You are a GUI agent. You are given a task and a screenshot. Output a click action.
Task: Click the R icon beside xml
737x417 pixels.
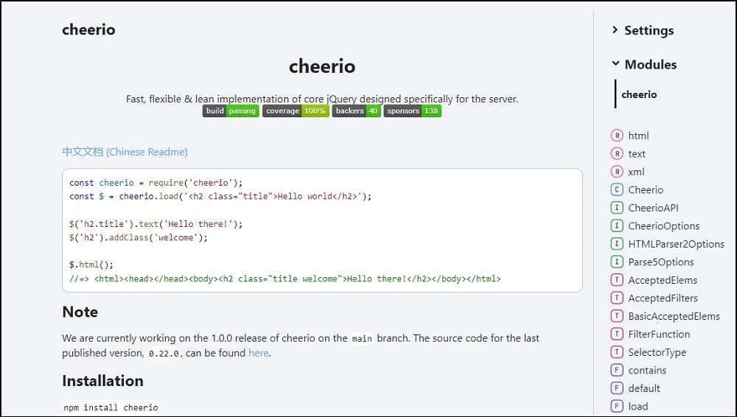pyautogui.click(x=616, y=172)
